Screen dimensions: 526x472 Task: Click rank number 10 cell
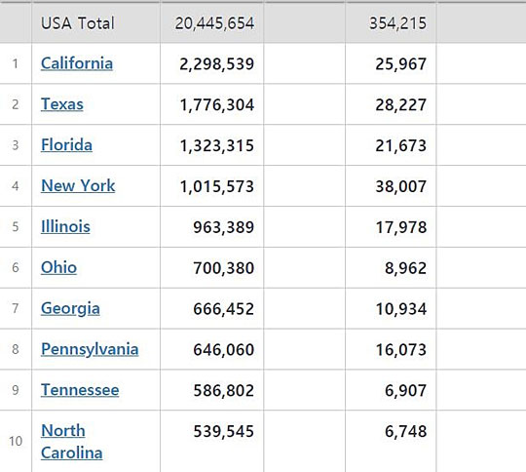(x=16, y=441)
